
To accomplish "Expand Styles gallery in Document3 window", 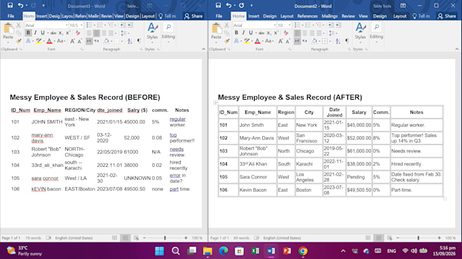I will tap(152, 32).
